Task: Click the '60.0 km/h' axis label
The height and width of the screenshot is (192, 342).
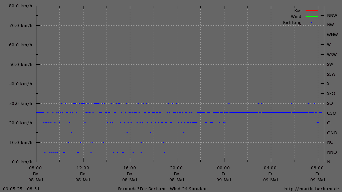Action: click(x=20, y=45)
